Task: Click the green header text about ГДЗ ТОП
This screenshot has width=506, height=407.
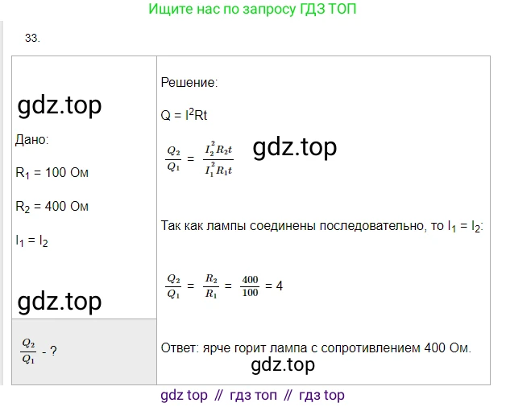Action: (x=252, y=10)
